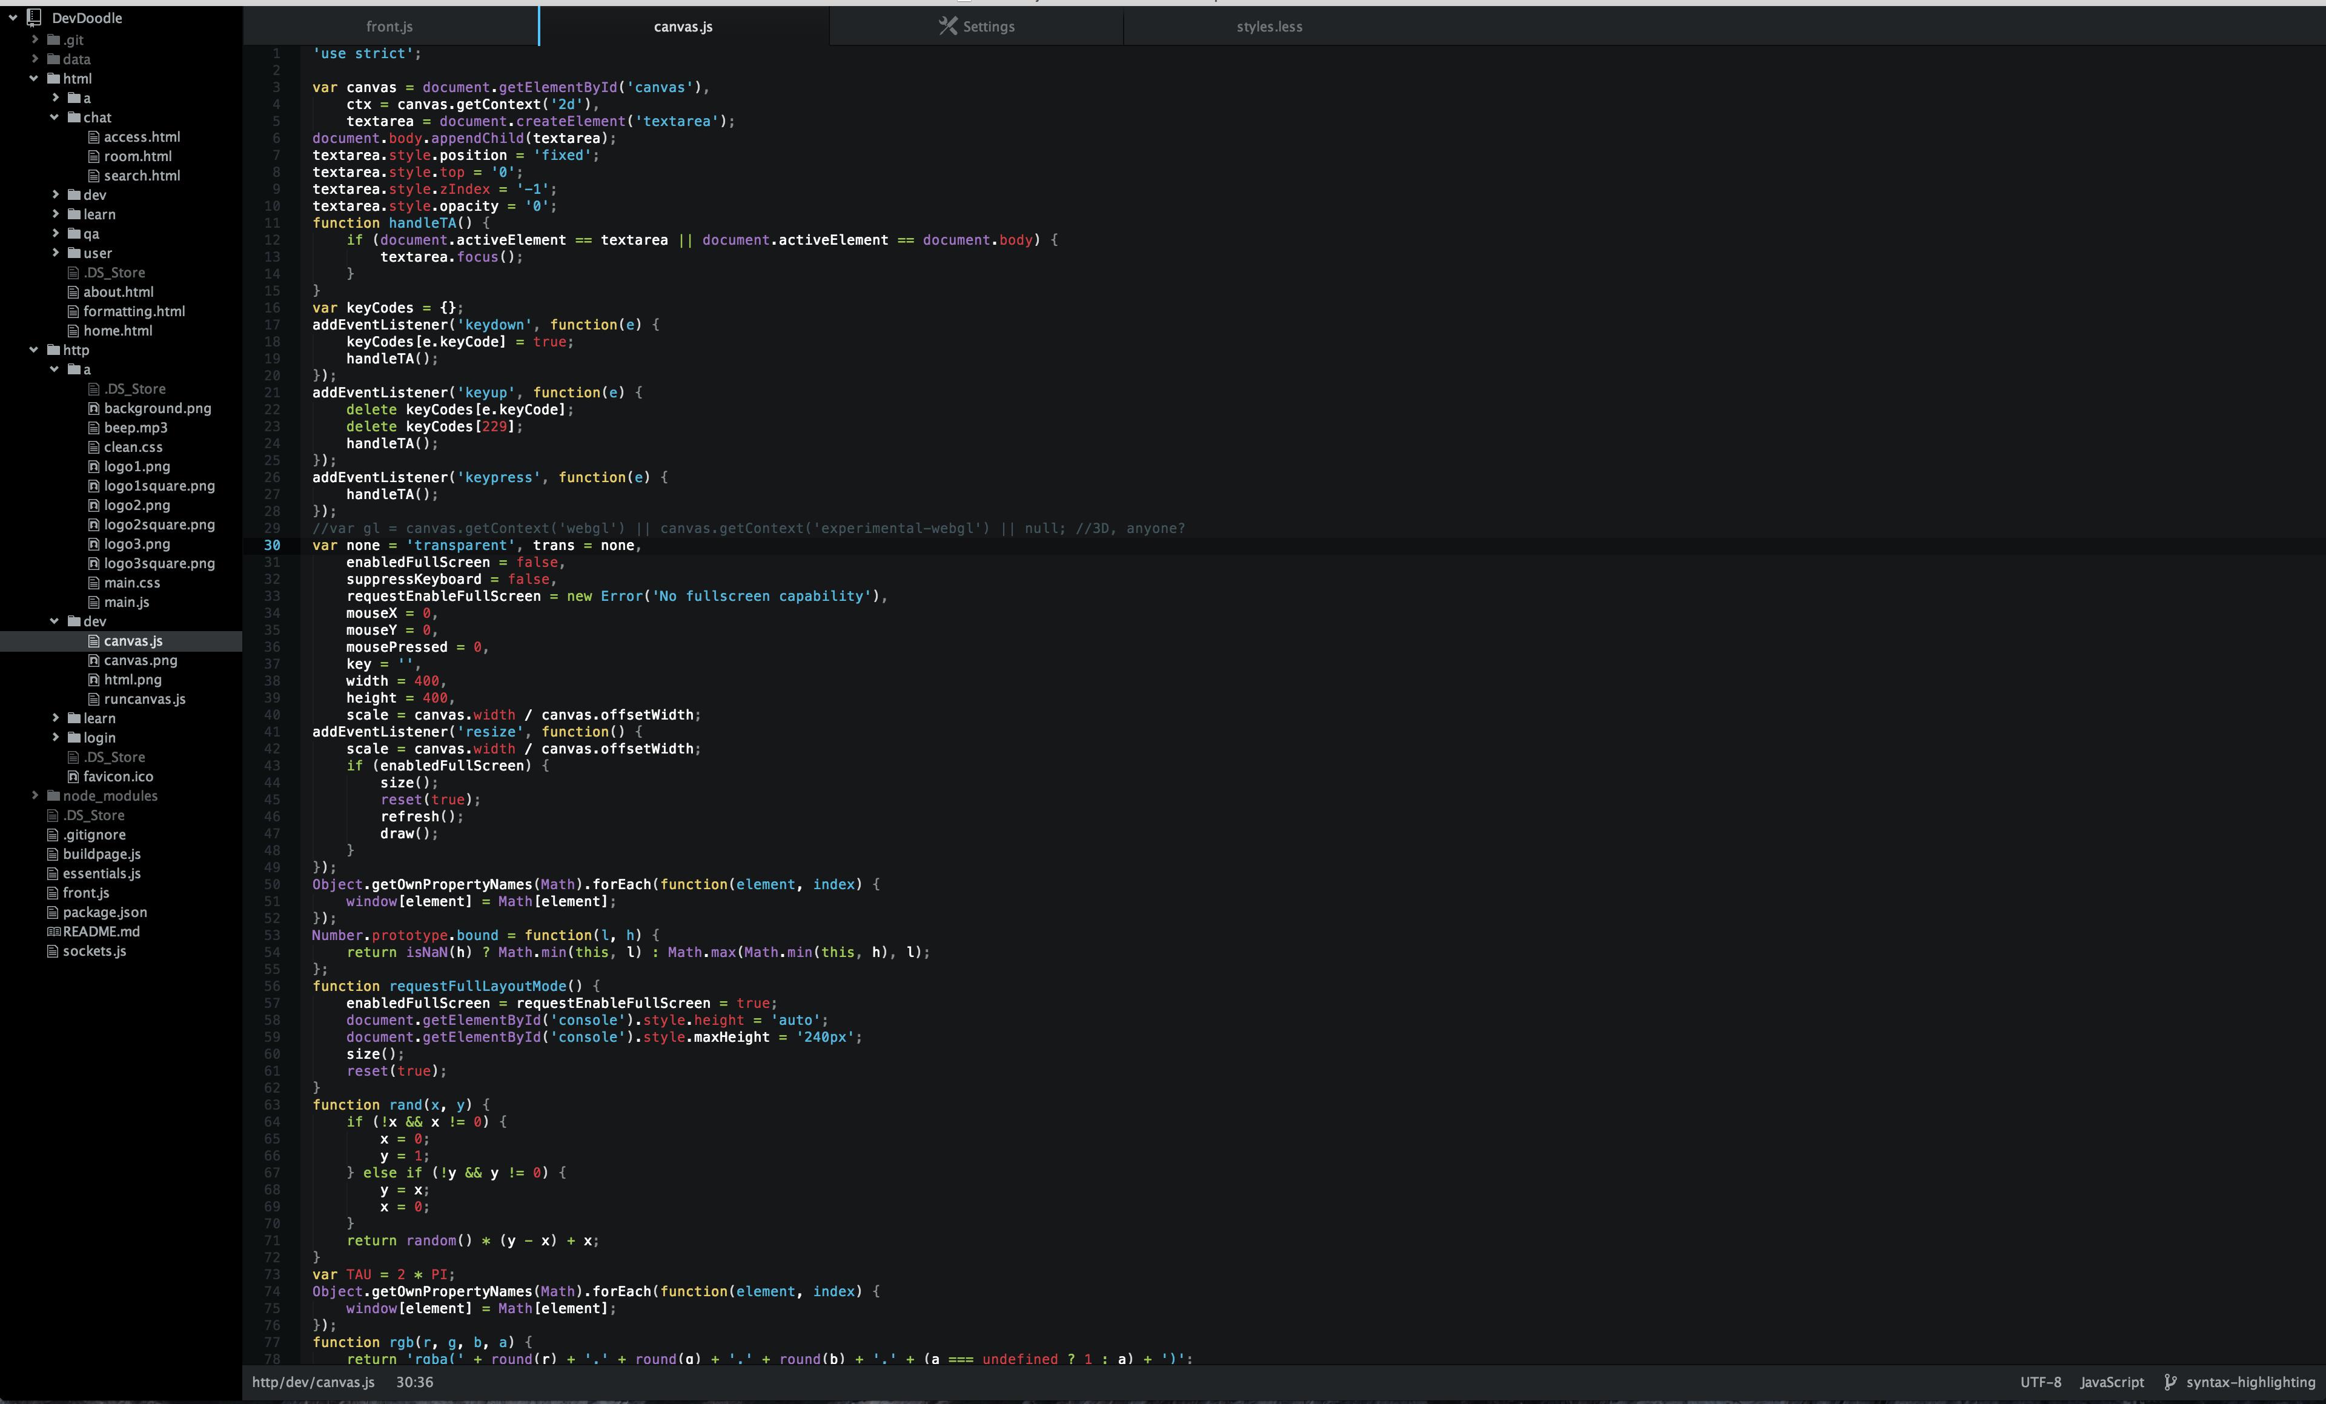The width and height of the screenshot is (2326, 1404).
Task: Click the file icon beside canvas.js
Action: [93, 640]
